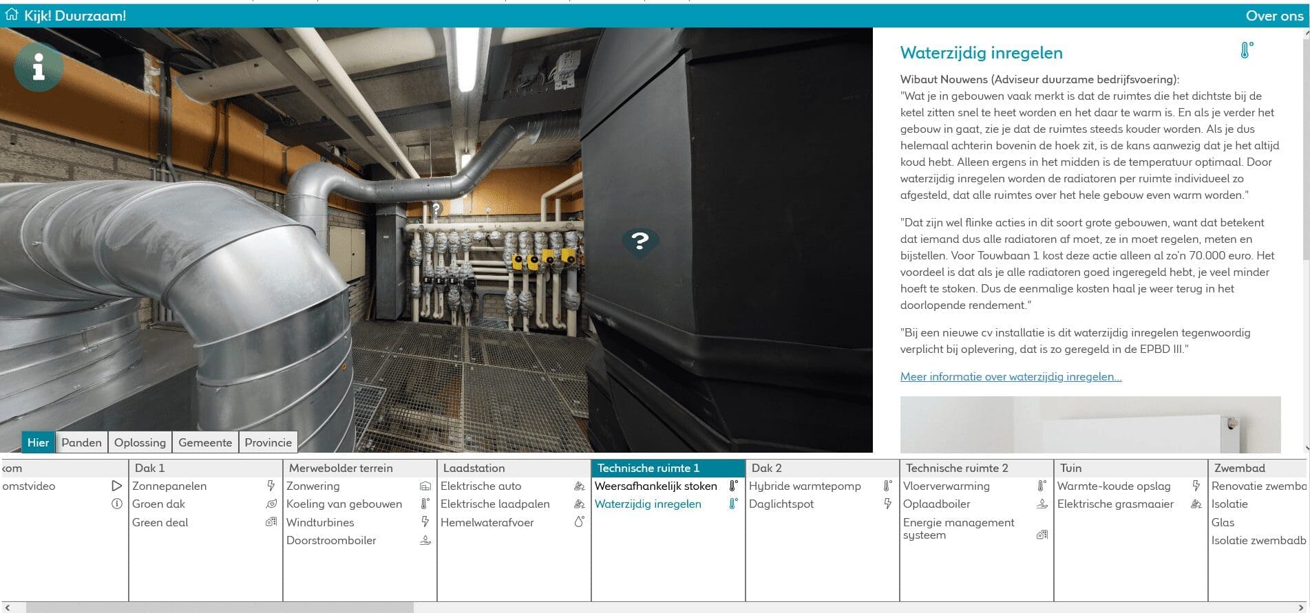Click the lightning icon beside Windturbines
Screen dimensions: 1310x613
click(425, 522)
